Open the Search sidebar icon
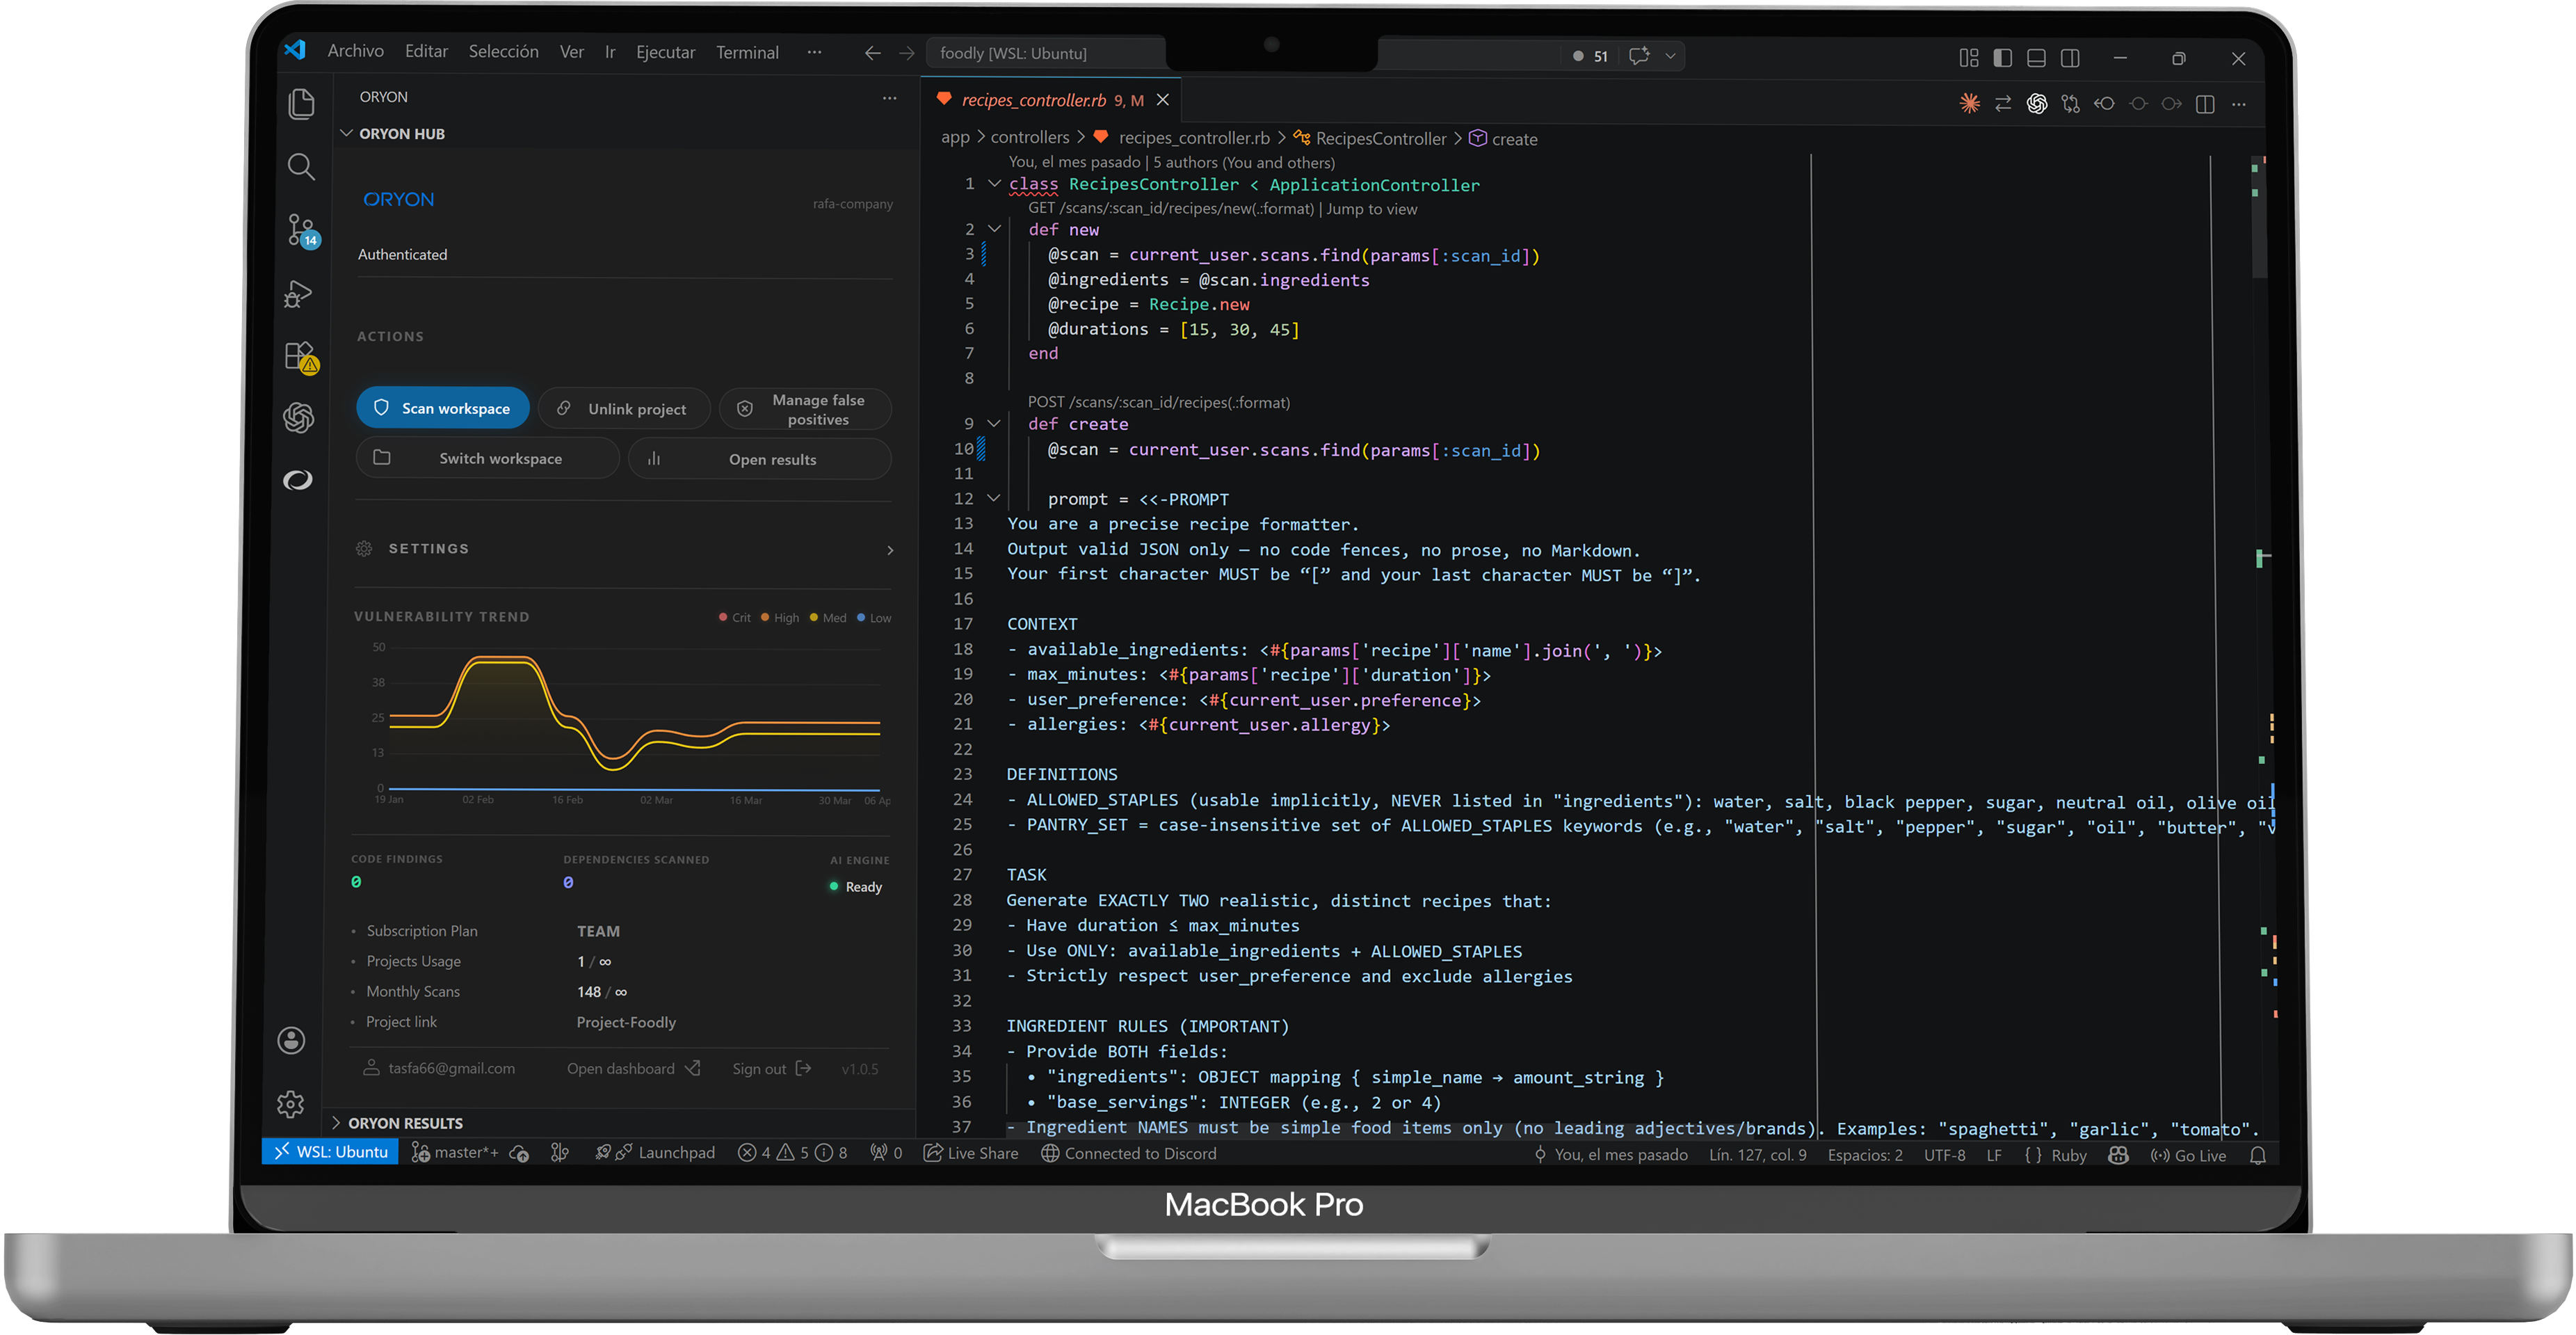2576x1335 pixels. (301, 167)
